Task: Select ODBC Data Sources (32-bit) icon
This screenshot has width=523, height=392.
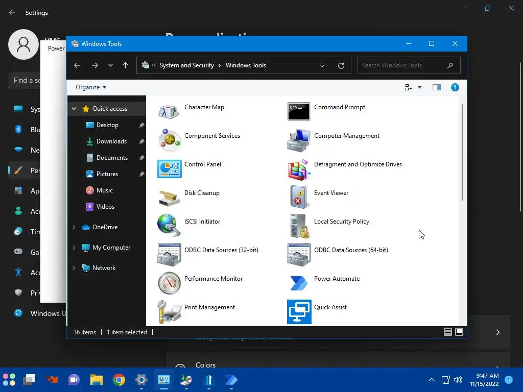Action: pyautogui.click(x=169, y=254)
